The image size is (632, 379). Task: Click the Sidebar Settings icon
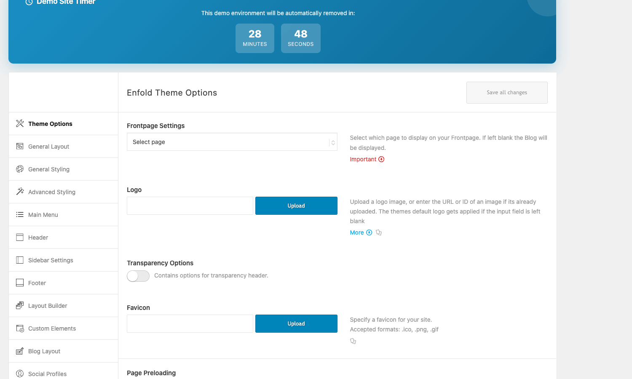(20, 260)
